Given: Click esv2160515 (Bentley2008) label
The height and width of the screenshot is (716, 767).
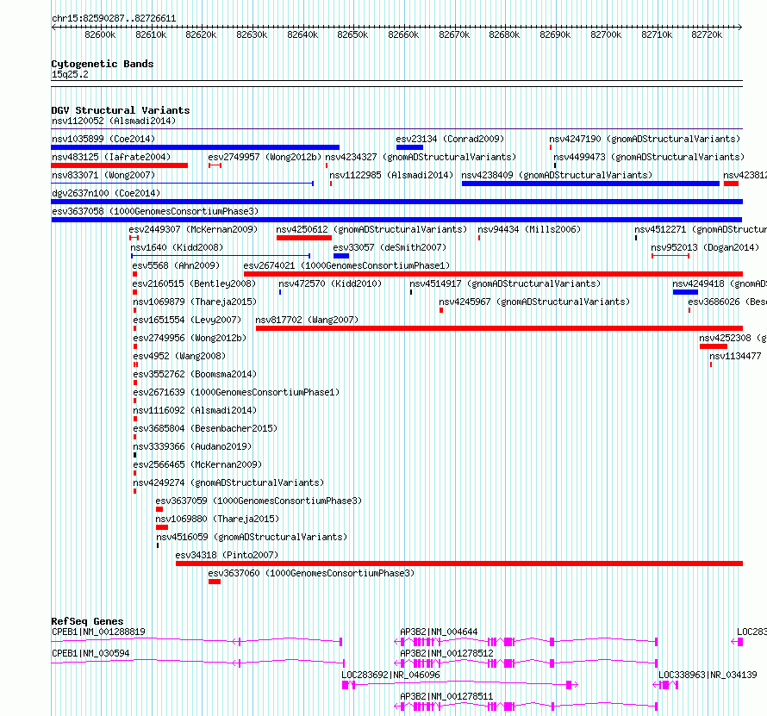Looking at the screenshot, I should click(x=194, y=283).
